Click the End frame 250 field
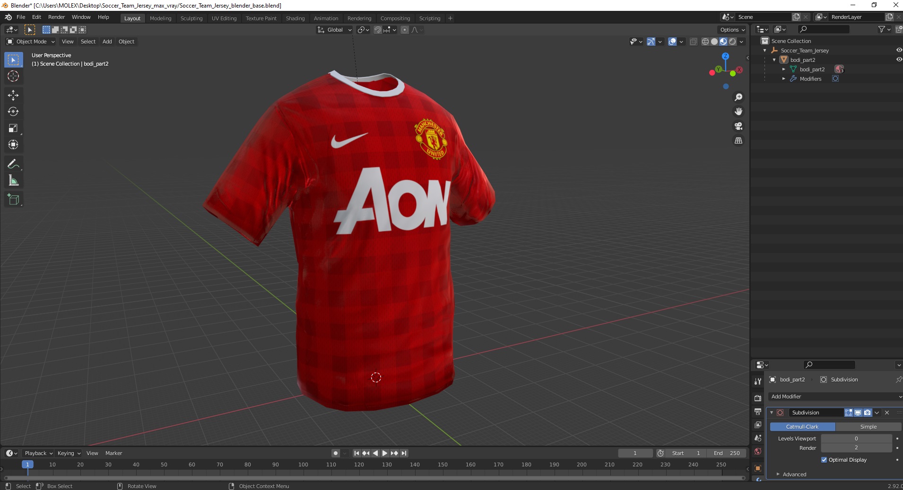The width and height of the screenshot is (903, 490). coord(727,453)
